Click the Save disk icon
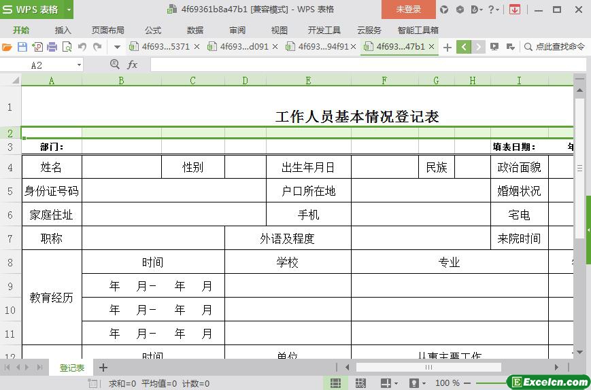 tap(22, 47)
